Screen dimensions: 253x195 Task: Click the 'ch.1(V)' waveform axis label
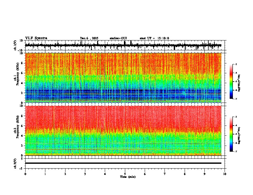[15, 45]
